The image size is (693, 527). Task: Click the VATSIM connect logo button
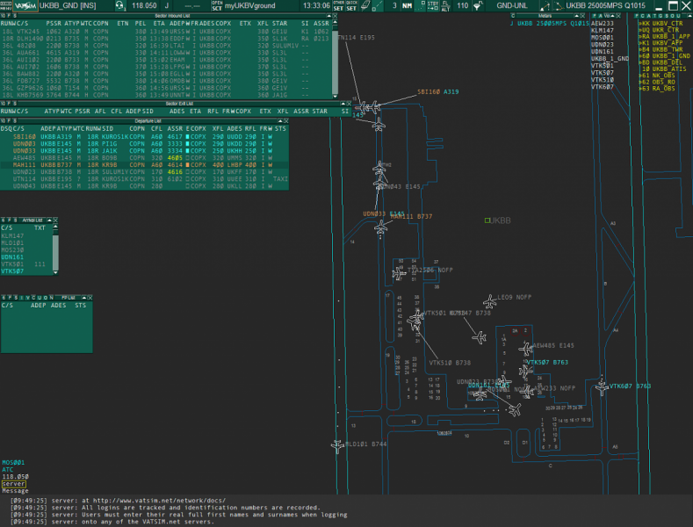point(25,5)
